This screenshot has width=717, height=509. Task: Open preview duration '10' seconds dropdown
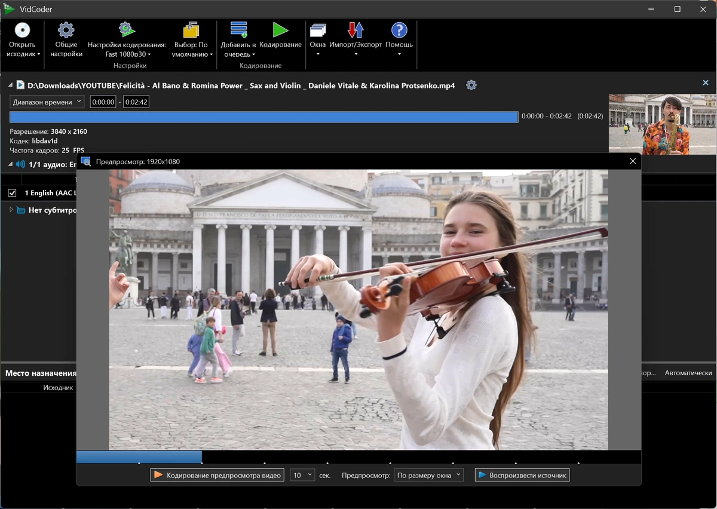click(302, 475)
